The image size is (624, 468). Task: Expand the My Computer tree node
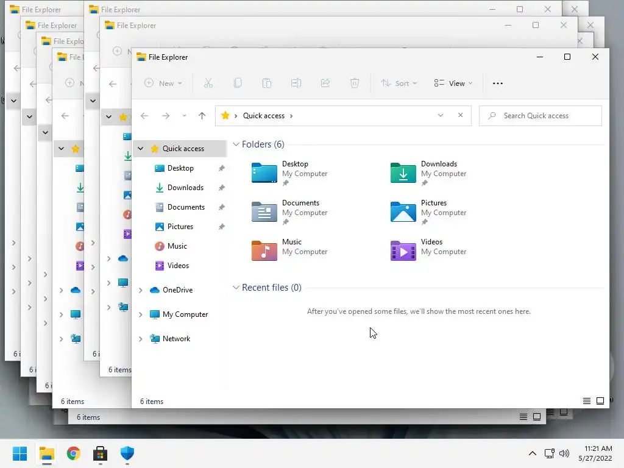pos(141,314)
